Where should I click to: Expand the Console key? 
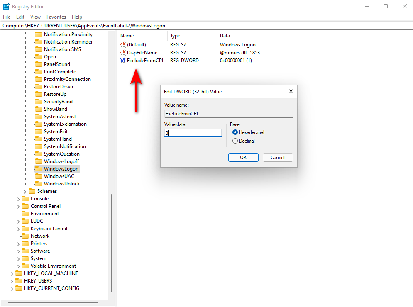tap(18, 199)
